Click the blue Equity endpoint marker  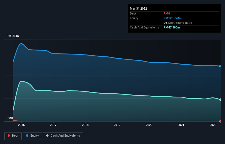(x=220, y=66)
